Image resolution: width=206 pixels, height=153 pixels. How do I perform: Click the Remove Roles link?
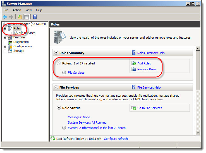pos(147,69)
